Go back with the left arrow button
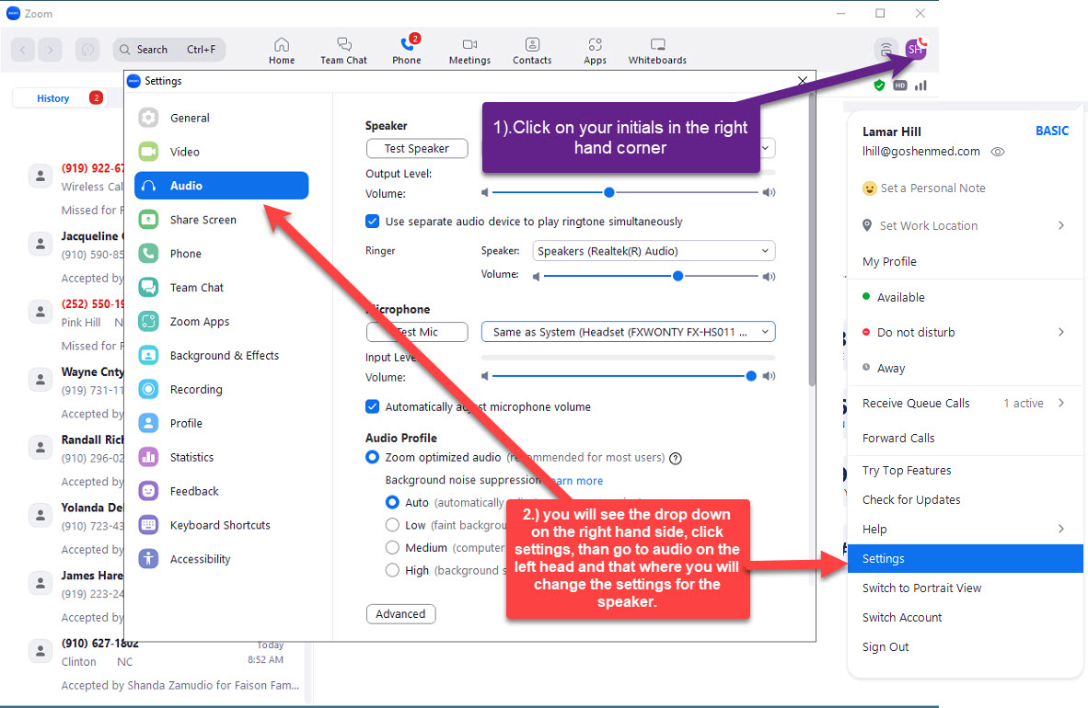 coord(23,50)
